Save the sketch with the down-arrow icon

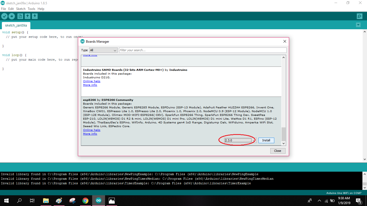click(35, 16)
